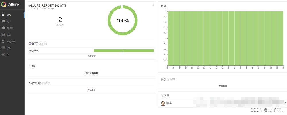Open the 包 packages icon in the sidebar
Image resolution: width=287 pixels, height=115 pixels.
click(x=3, y=54)
